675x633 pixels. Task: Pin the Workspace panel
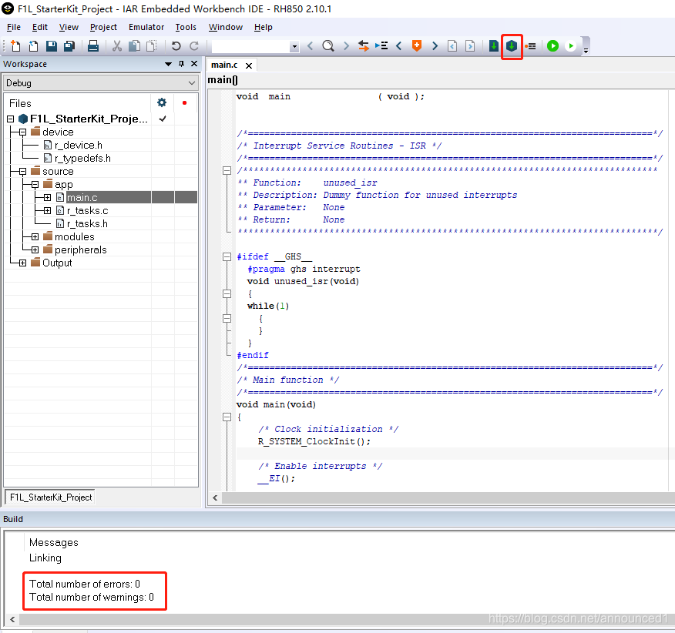[x=181, y=64]
